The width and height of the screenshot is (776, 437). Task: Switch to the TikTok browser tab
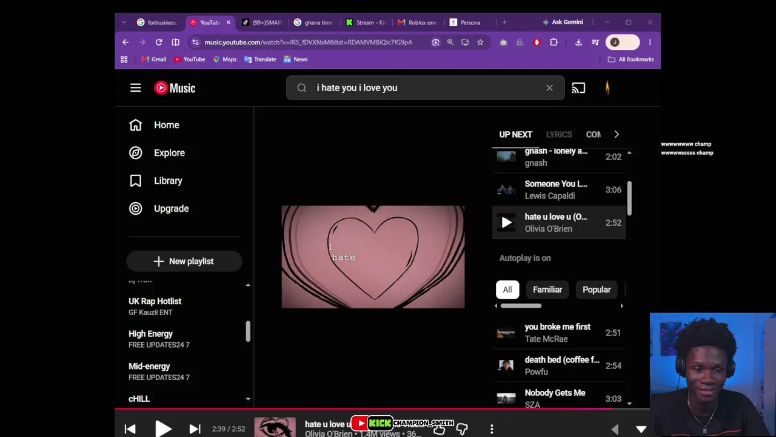(x=262, y=22)
